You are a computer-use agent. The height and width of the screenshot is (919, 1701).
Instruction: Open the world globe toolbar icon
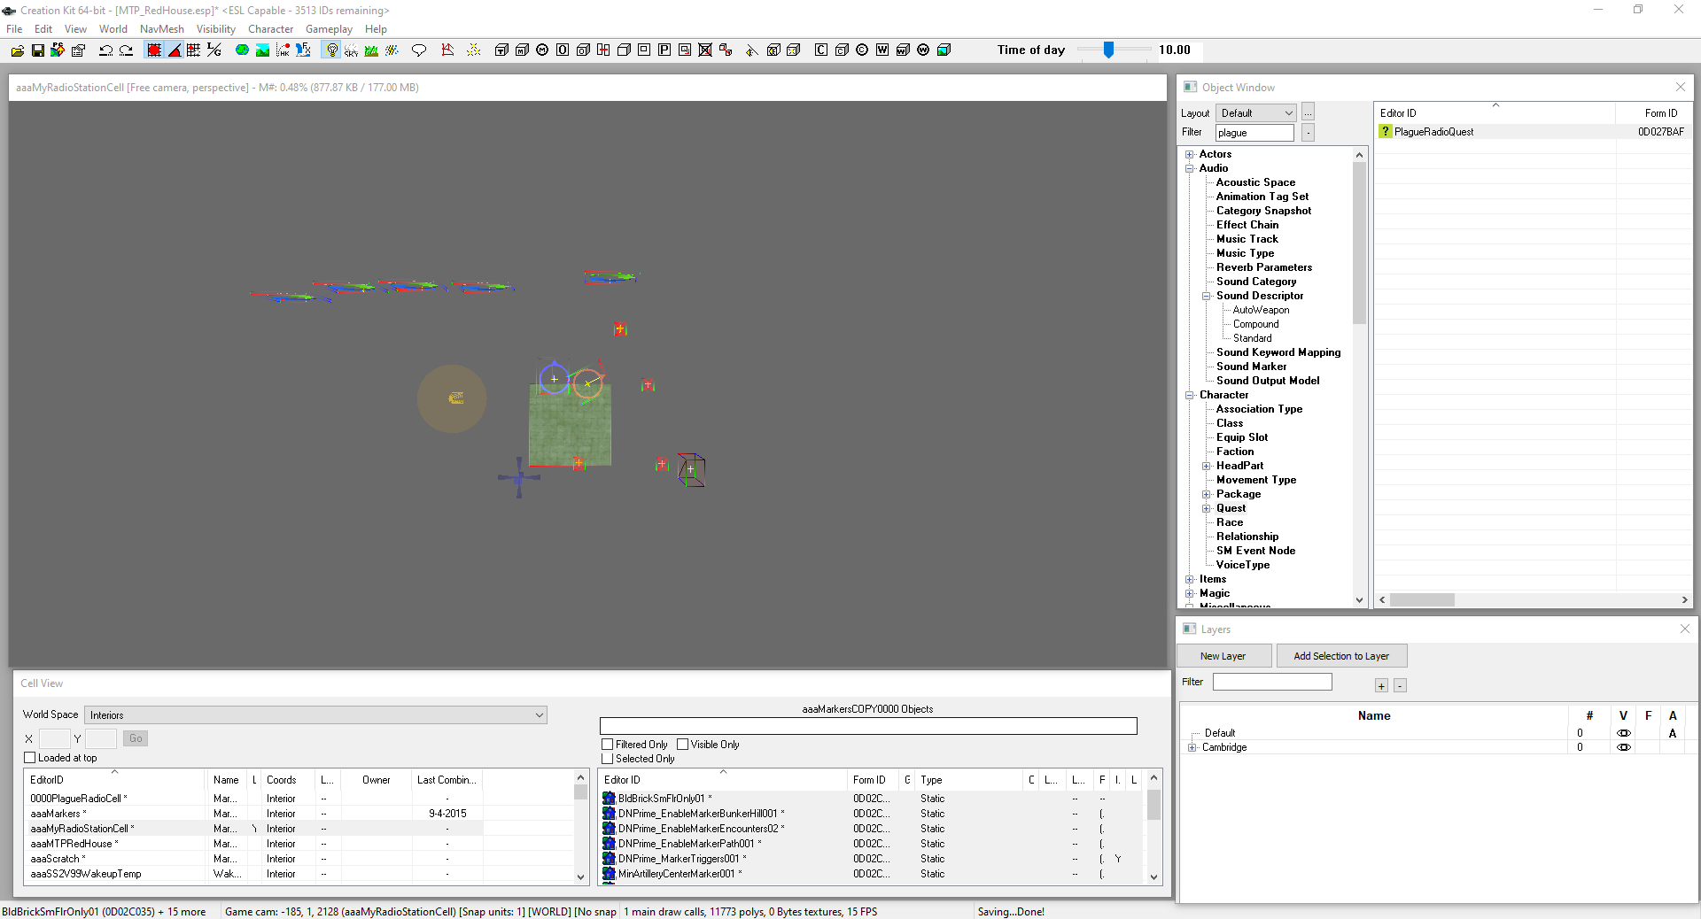[242, 50]
